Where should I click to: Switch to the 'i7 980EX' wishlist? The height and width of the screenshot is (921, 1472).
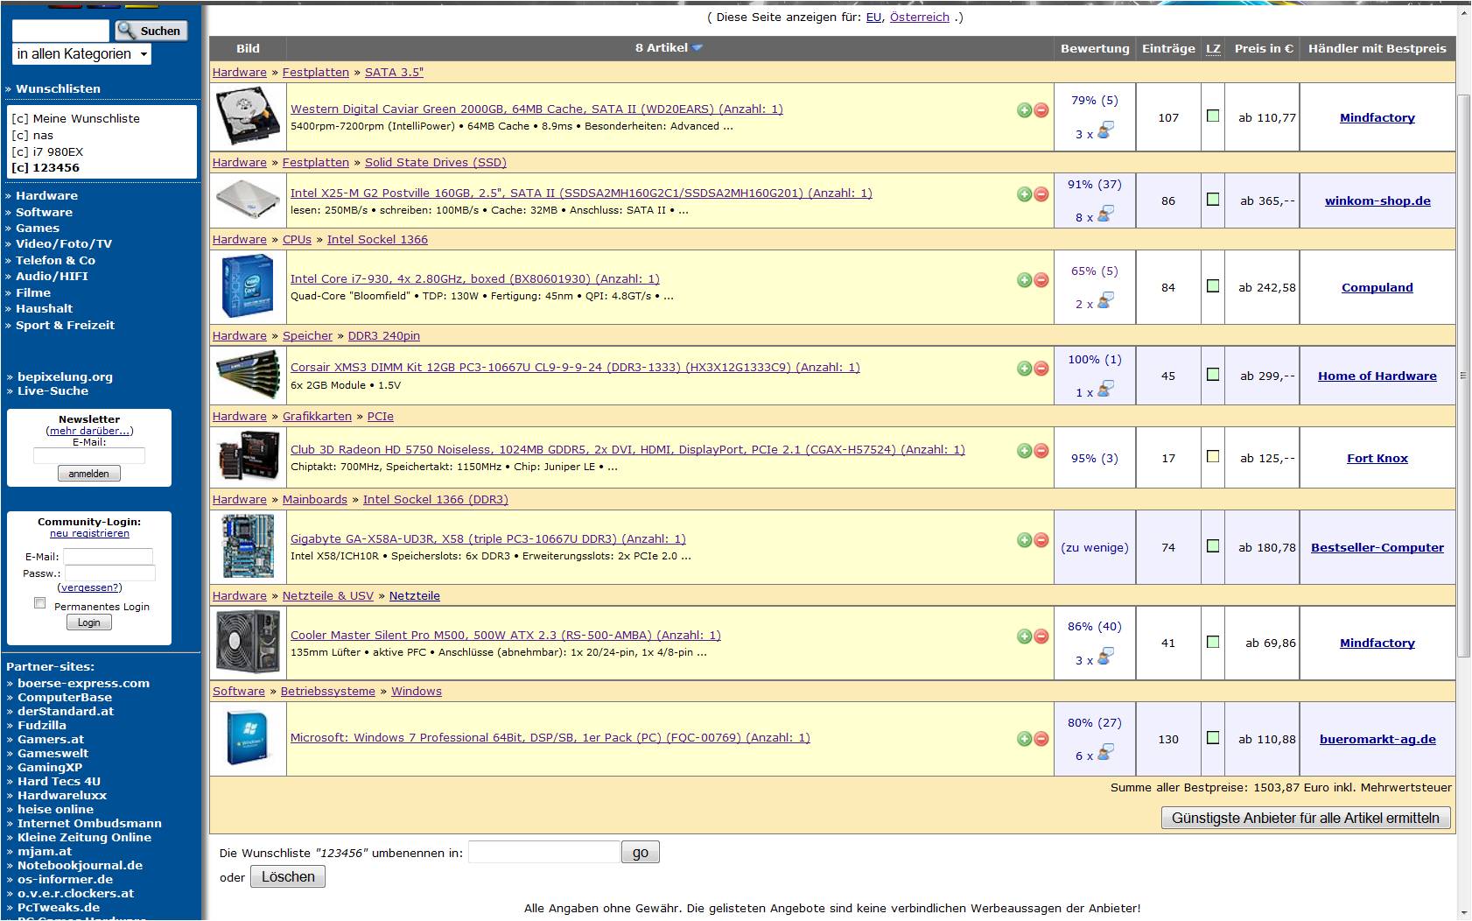58,152
